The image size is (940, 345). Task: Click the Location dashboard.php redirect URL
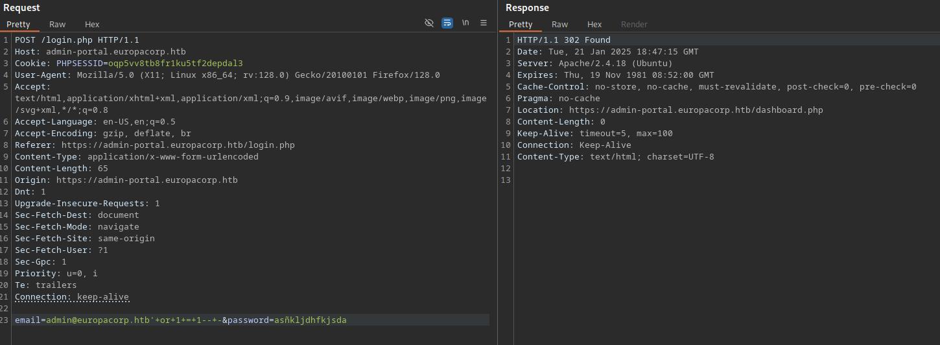point(696,110)
